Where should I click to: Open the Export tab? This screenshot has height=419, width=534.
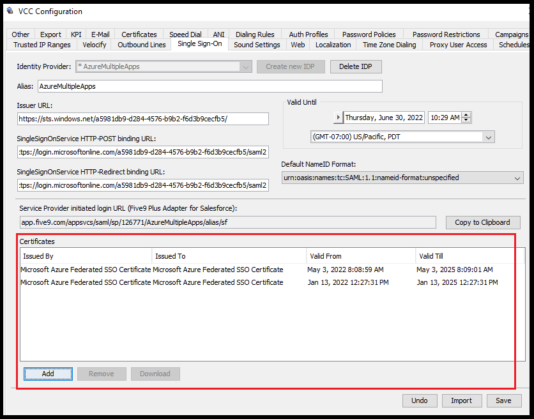(50, 34)
